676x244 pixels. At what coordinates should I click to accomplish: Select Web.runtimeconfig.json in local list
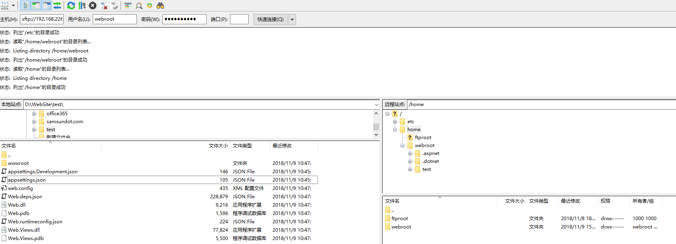pyautogui.click(x=35, y=222)
